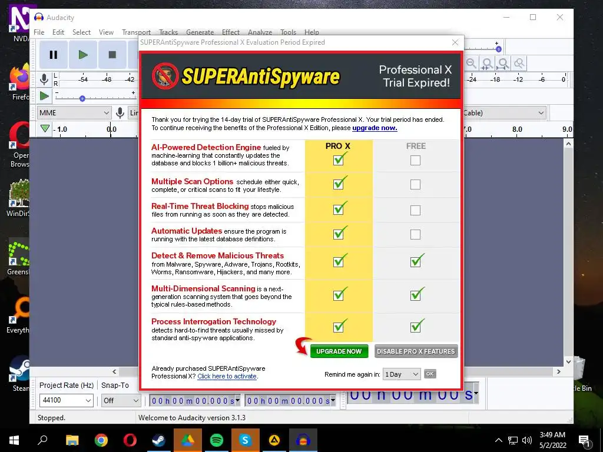This screenshot has height=452, width=603.
Task: Click the taskbar clock showing 3:49 AM
Action: click(x=552, y=440)
